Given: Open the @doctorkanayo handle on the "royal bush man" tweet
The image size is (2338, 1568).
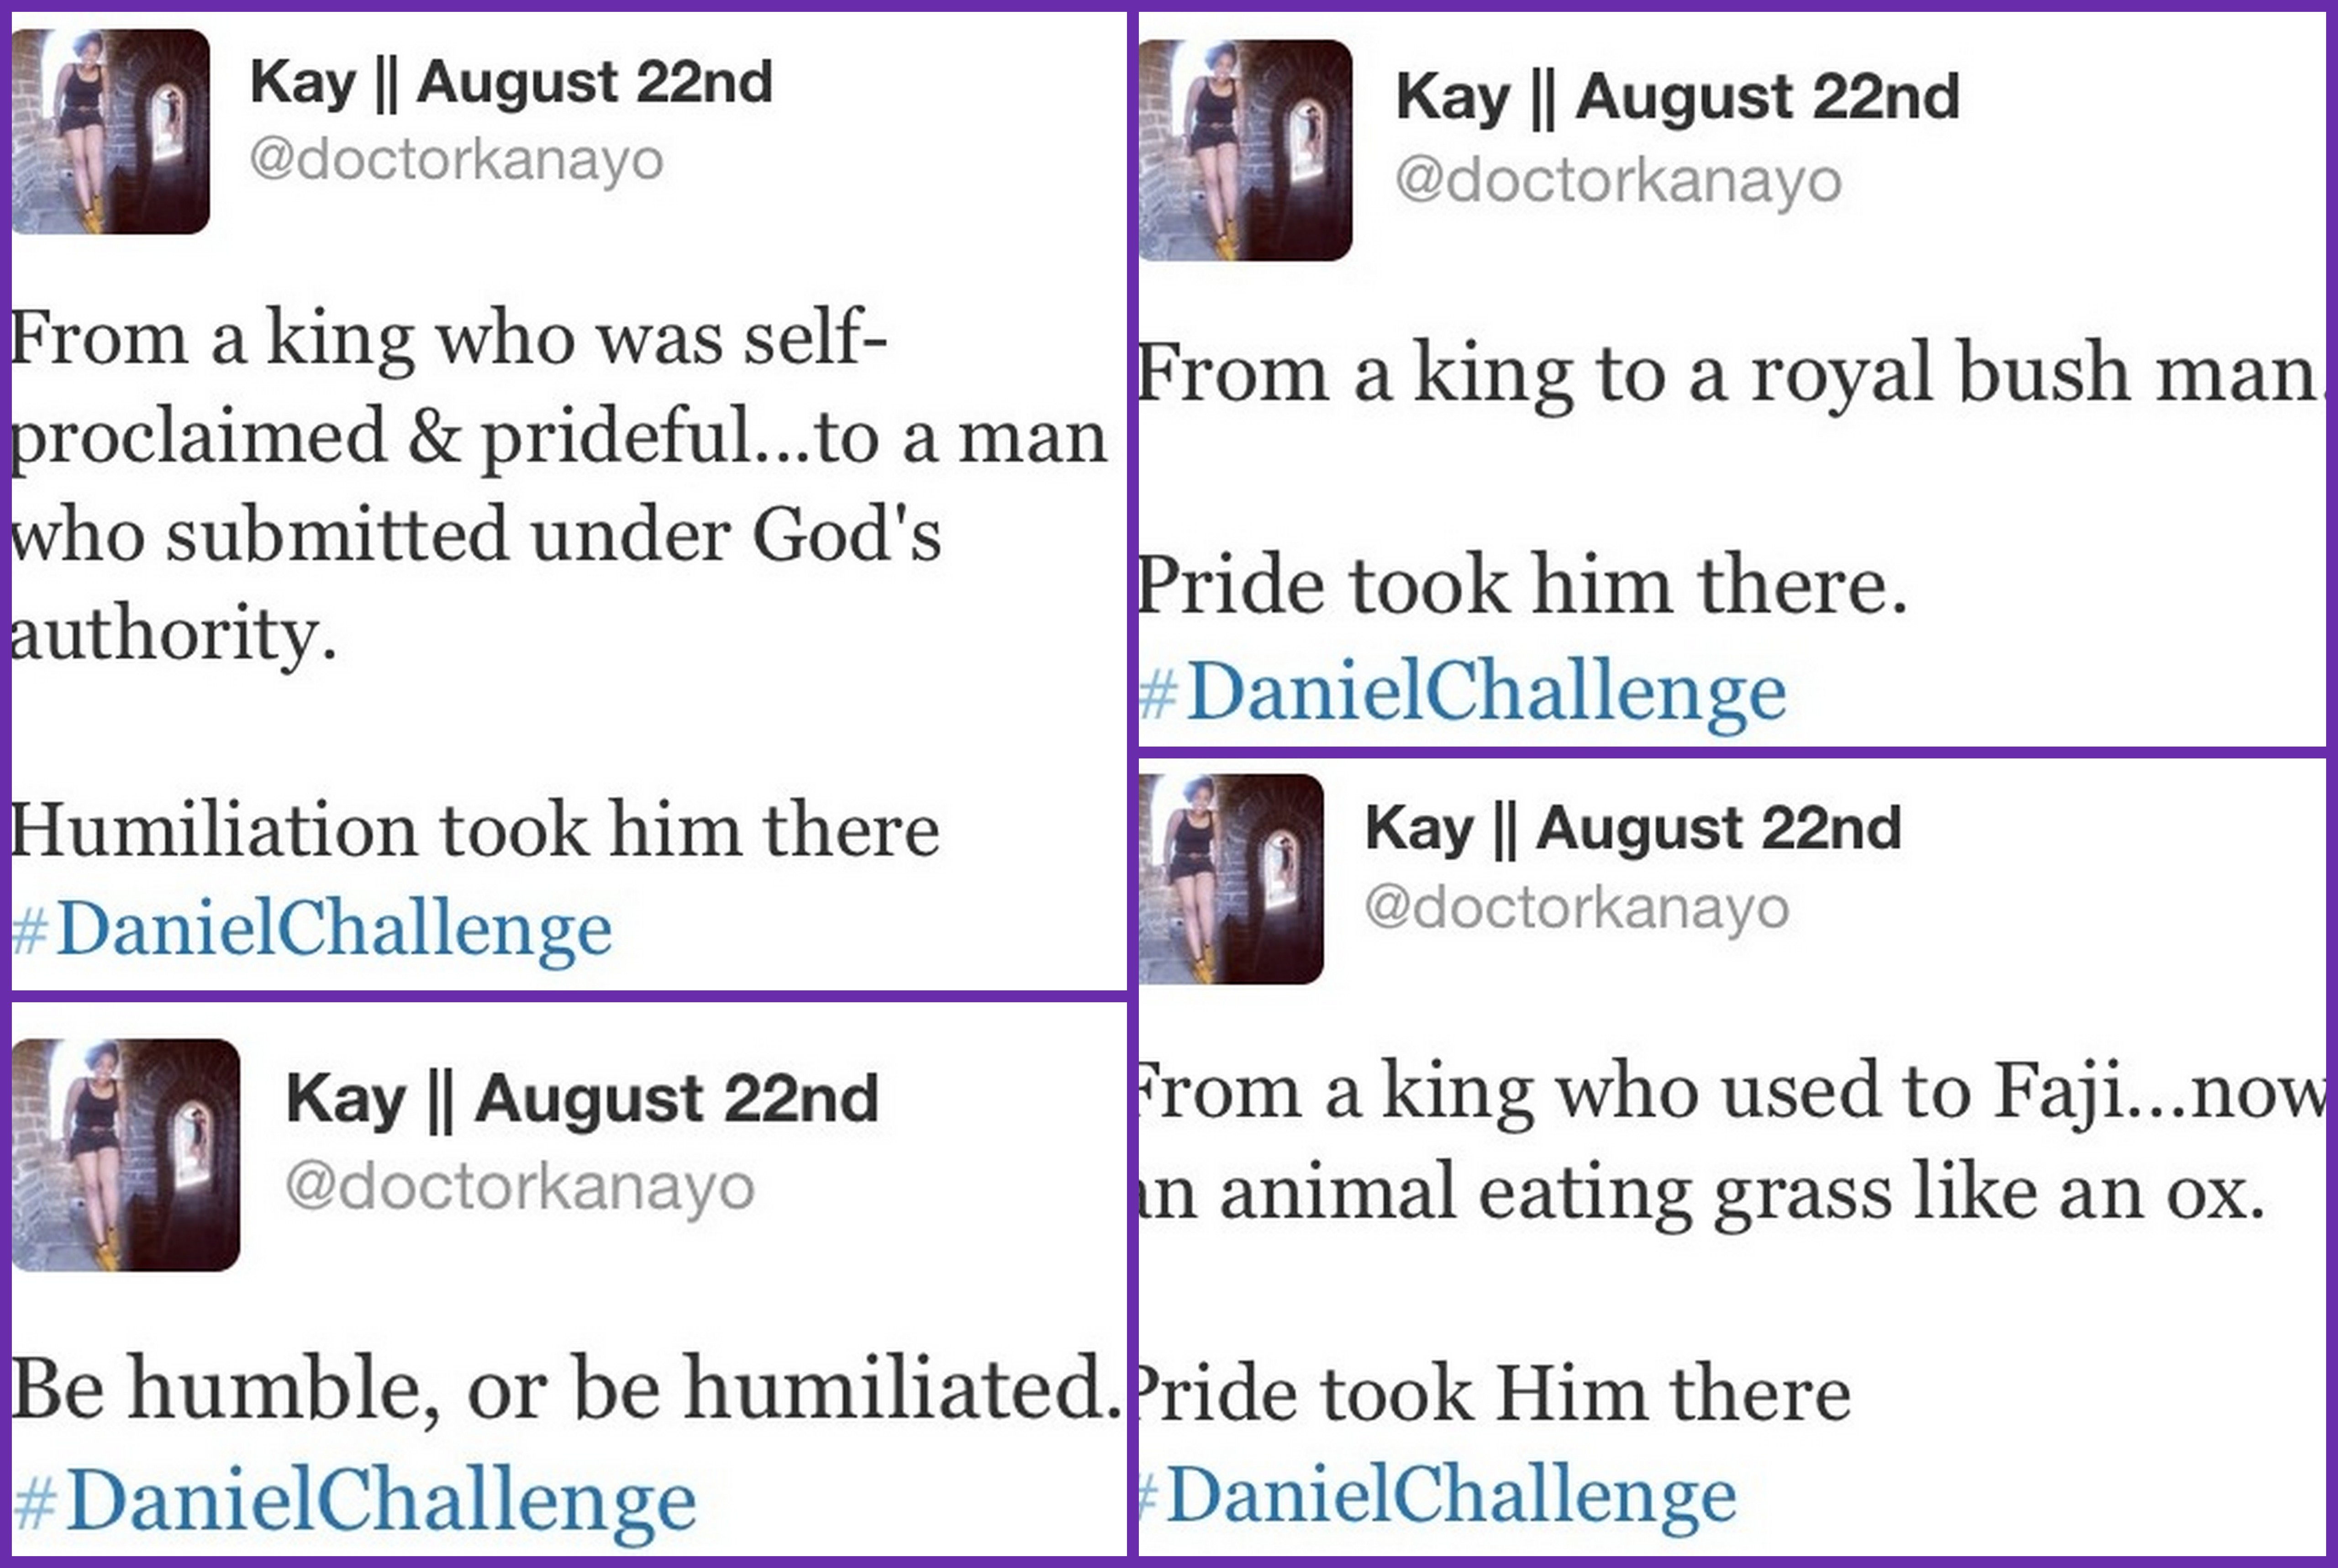Looking at the screenshot, I should point(1617,181).
